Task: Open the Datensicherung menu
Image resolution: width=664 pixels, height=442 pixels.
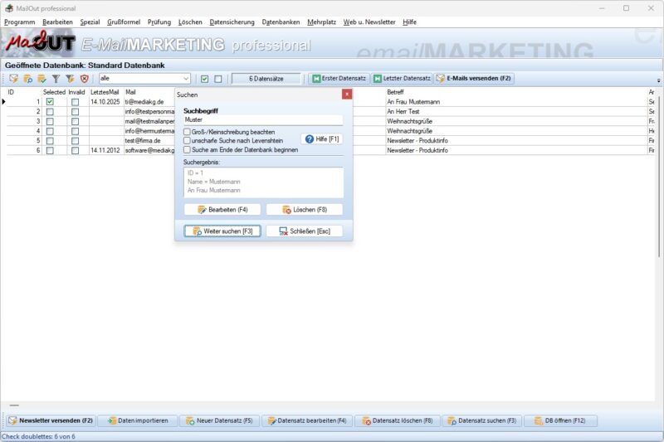Action: click(x=232, y=22)
